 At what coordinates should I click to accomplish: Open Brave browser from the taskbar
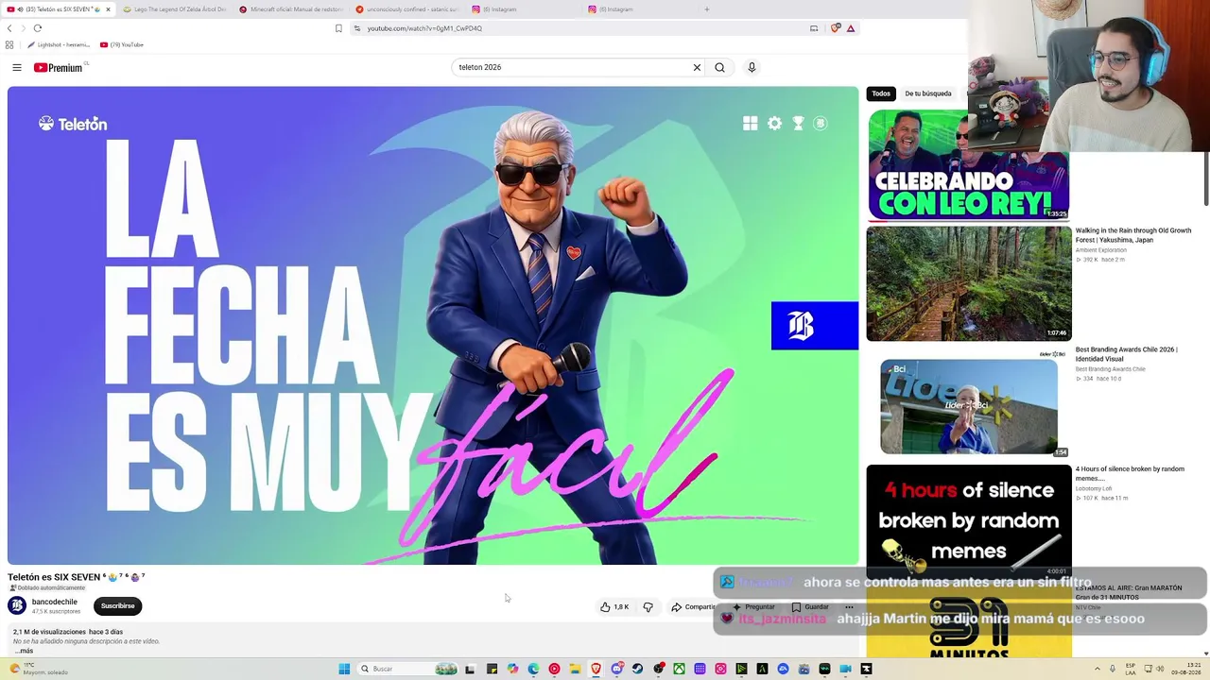pyautogui.click(x=596, y=669)
